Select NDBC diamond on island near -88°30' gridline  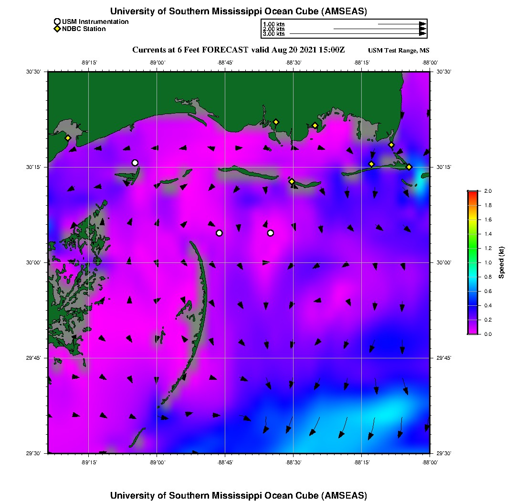click(292, 181)
